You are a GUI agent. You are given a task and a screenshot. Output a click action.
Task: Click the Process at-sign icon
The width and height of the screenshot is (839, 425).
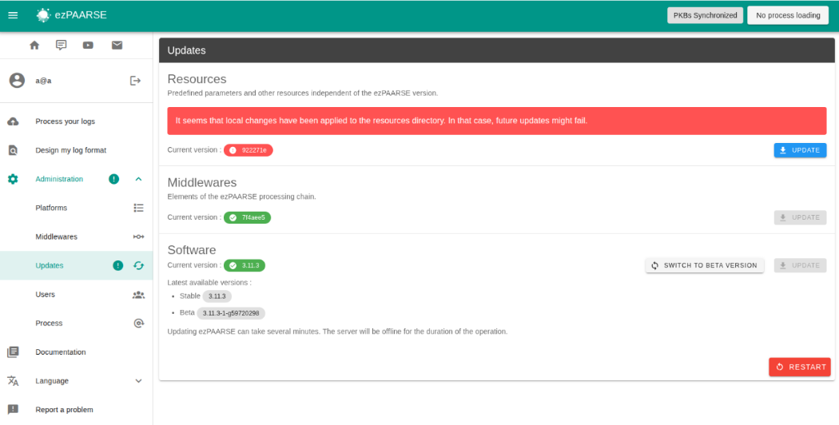pyautogui.click(x=138, y=324)
